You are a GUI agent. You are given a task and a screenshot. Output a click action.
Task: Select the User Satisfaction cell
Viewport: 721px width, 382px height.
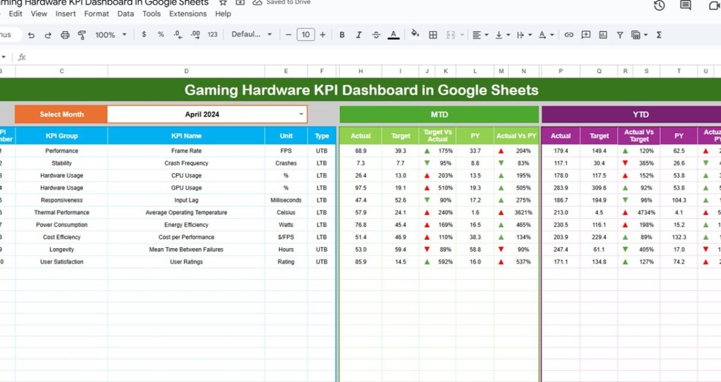point(61,262)
